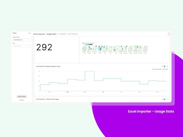Image resolution: width=183 pixels, height=137 pixels.
Task: Click the All legend pill button
Action: (x=164, y=69)
